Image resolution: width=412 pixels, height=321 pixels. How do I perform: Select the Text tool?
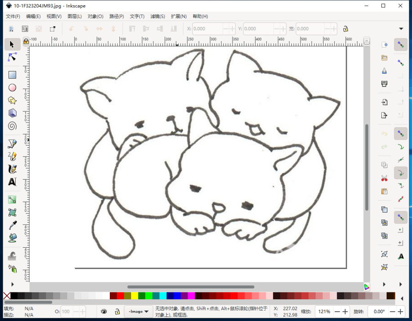[x=12, y=182]
